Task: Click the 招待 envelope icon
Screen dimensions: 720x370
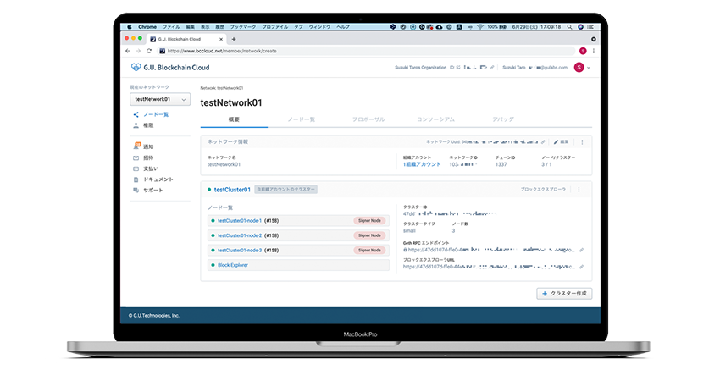Action: (x=136, y=157)
